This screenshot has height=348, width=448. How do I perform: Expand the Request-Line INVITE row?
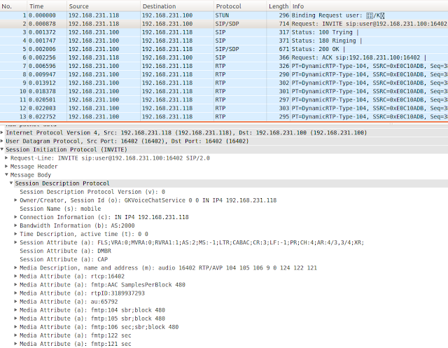[6, 158]
